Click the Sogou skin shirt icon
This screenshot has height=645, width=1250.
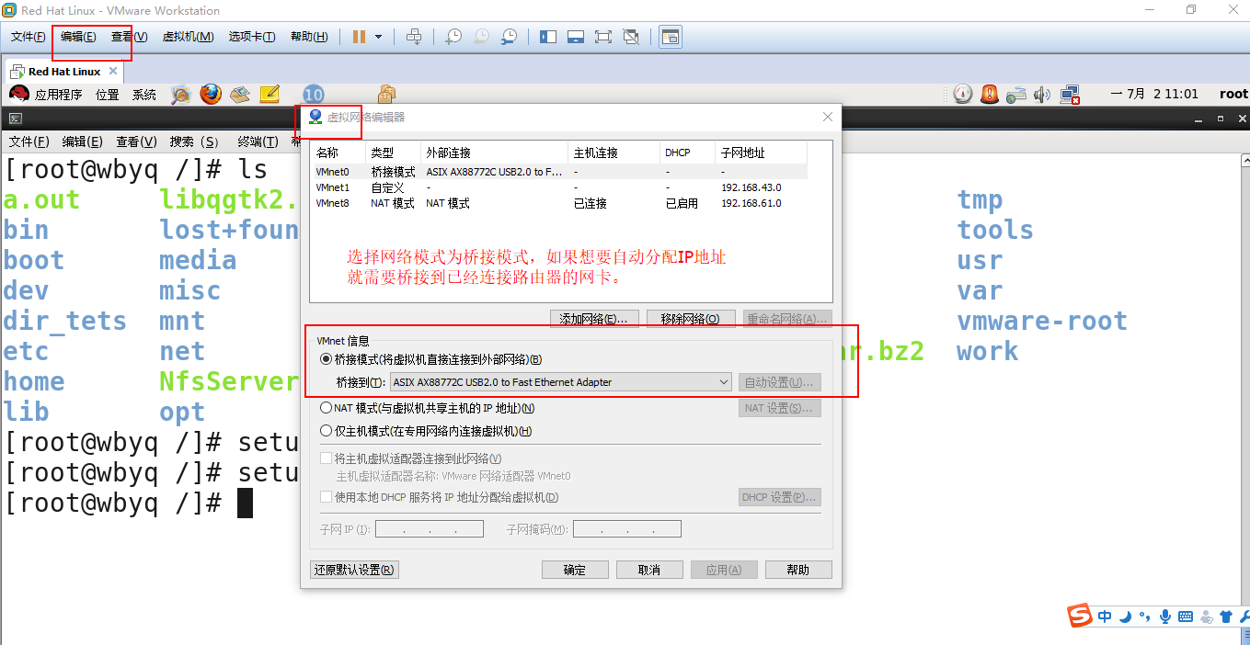point(1226,617)
